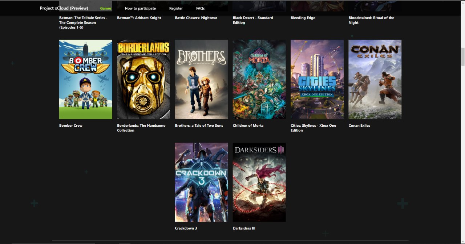Click Borderlands: The Handsome Collection title
Image resolution: width=465 pixels, height=244 pixels.
point(141,128)
